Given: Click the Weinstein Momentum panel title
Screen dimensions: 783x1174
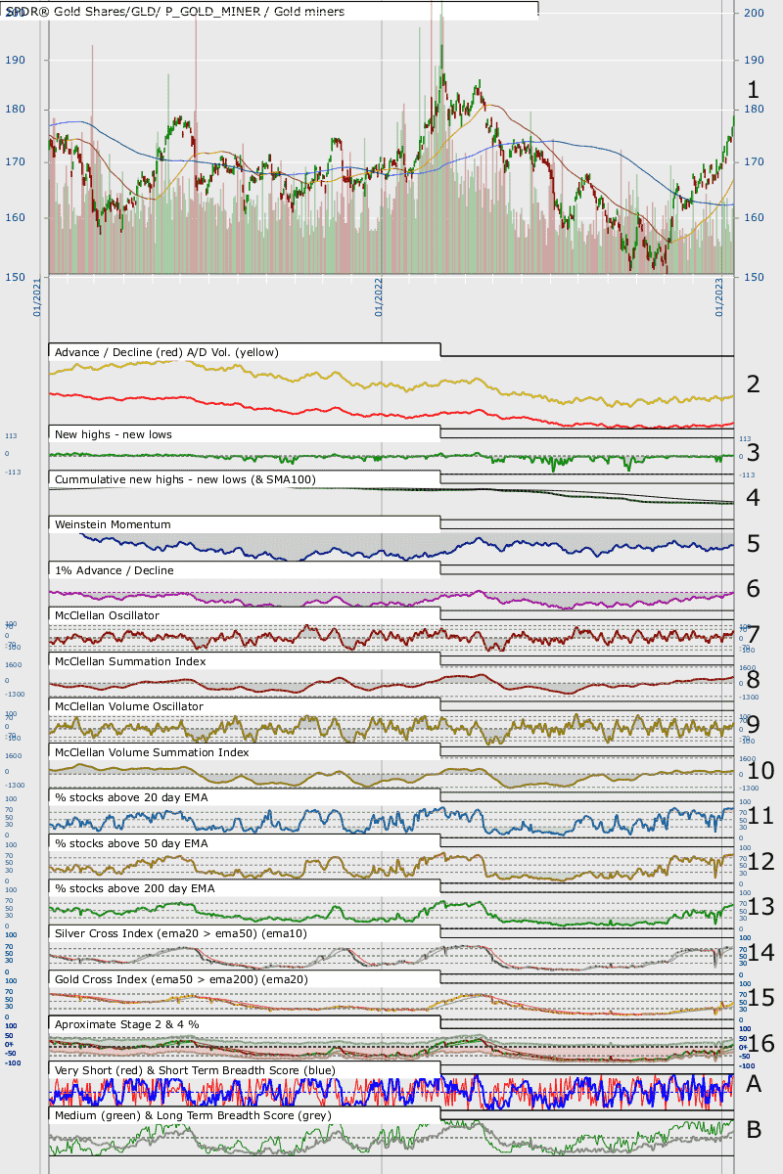Looking at the screenshot, I should click(113, 525).
